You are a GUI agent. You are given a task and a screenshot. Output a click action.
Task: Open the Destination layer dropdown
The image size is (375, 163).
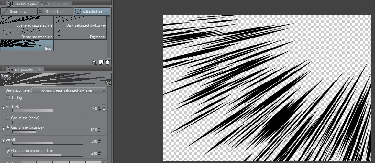pyautogui.click(x=69, y=90)
